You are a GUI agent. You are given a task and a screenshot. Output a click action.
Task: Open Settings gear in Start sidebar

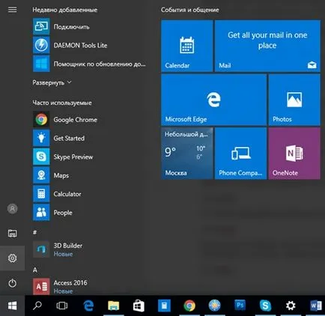(x=12, y=258)
